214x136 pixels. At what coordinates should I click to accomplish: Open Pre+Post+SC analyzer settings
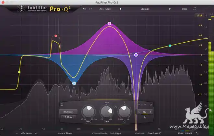tap(154, 133)
